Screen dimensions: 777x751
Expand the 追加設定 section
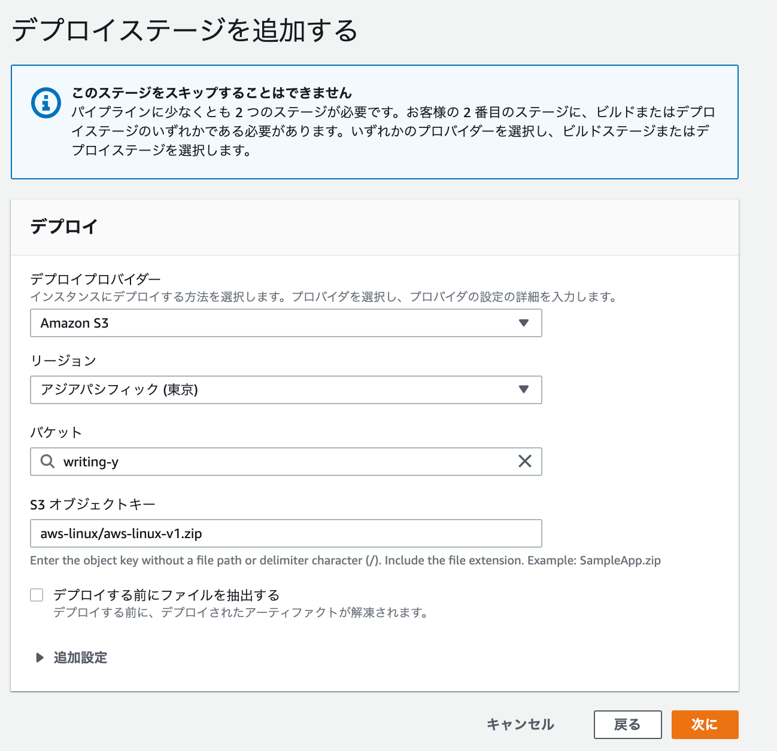click(72, 658)
